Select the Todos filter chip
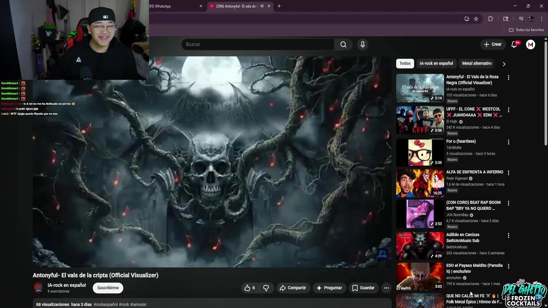 coord(405,63)
